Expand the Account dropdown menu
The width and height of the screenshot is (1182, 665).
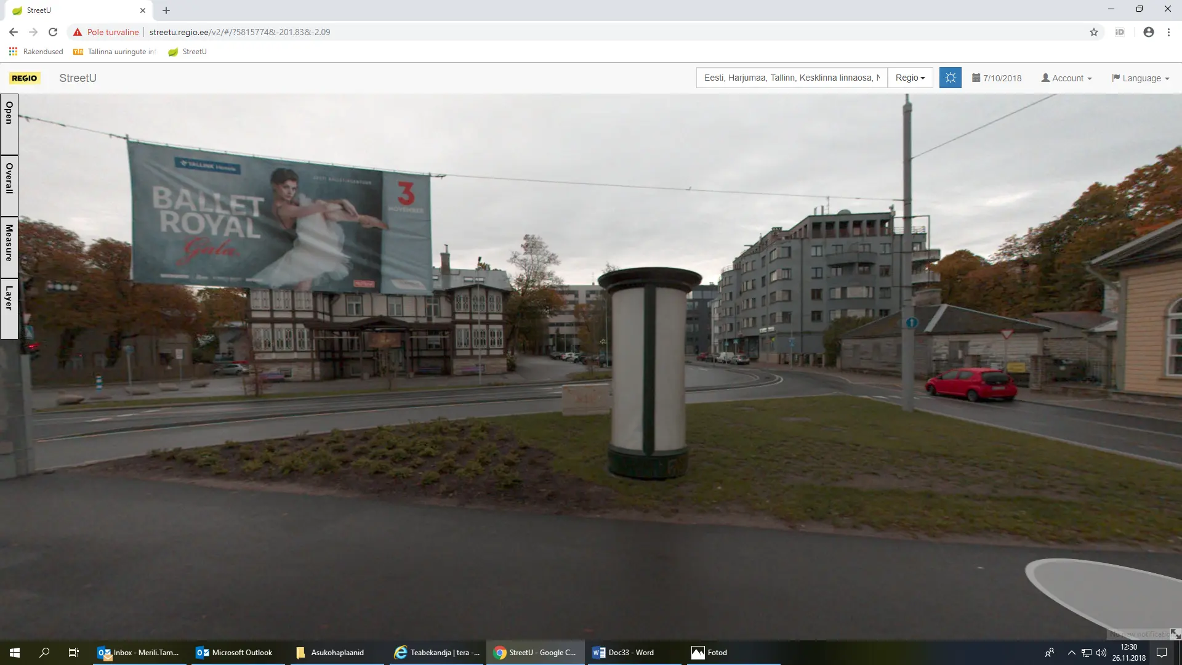click(x=1066, y=78)
